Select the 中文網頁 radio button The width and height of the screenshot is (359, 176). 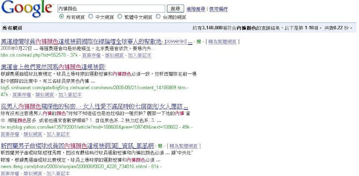click(91, 17)
